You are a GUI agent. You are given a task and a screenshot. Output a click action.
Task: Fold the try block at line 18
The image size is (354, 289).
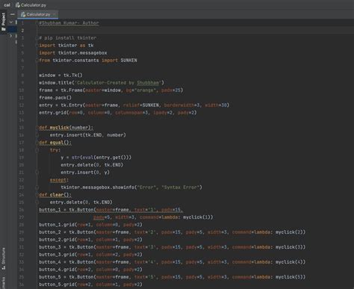click(x=37, y=150)
